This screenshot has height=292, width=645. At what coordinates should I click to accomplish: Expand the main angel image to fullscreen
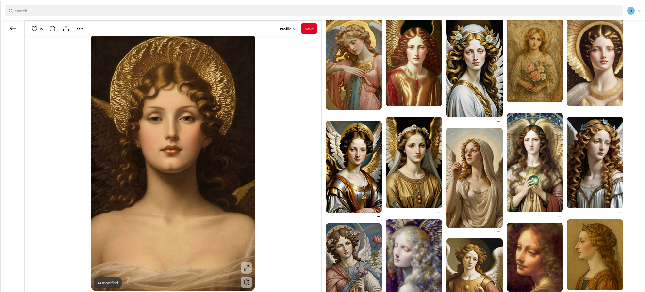[247, 268]
